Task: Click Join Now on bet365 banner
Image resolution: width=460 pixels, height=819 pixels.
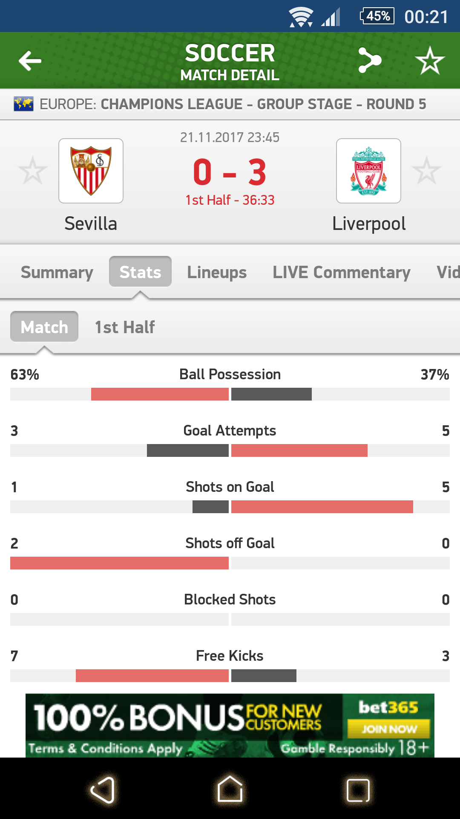Action: click(x=388, y=729)
